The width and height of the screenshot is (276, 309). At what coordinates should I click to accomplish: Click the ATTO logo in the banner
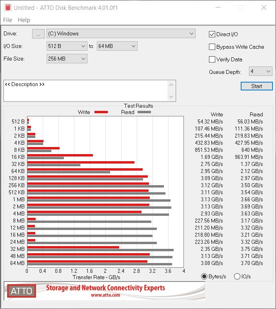coord(22,291)
